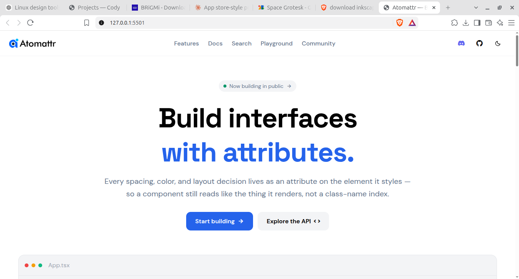Image resolution: width=519 pixels, height=279 pixels.
Task: Click the Start building button
Action: click(220, 221)
